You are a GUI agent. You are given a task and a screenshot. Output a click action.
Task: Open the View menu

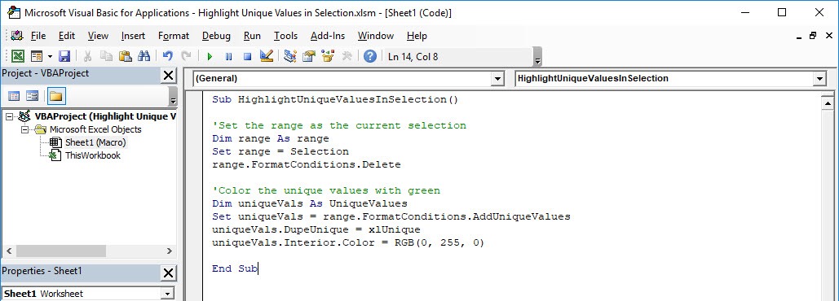click(98, 36)
